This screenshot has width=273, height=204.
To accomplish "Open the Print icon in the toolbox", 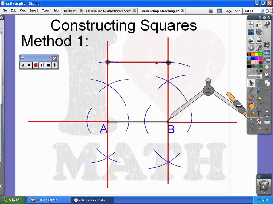I will point(267,114).
